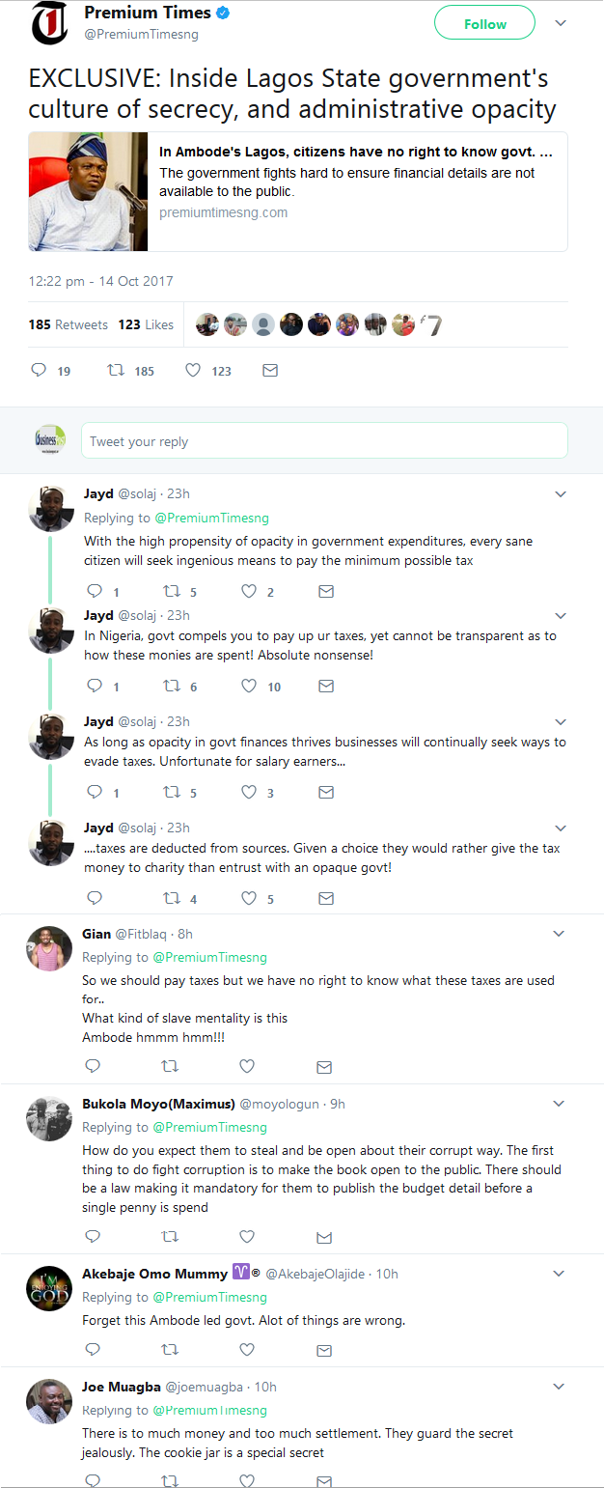Direct message icon under main tweet
This screenshot has height=1488, width=604.
pyautogui.click(x=270, y=370)
